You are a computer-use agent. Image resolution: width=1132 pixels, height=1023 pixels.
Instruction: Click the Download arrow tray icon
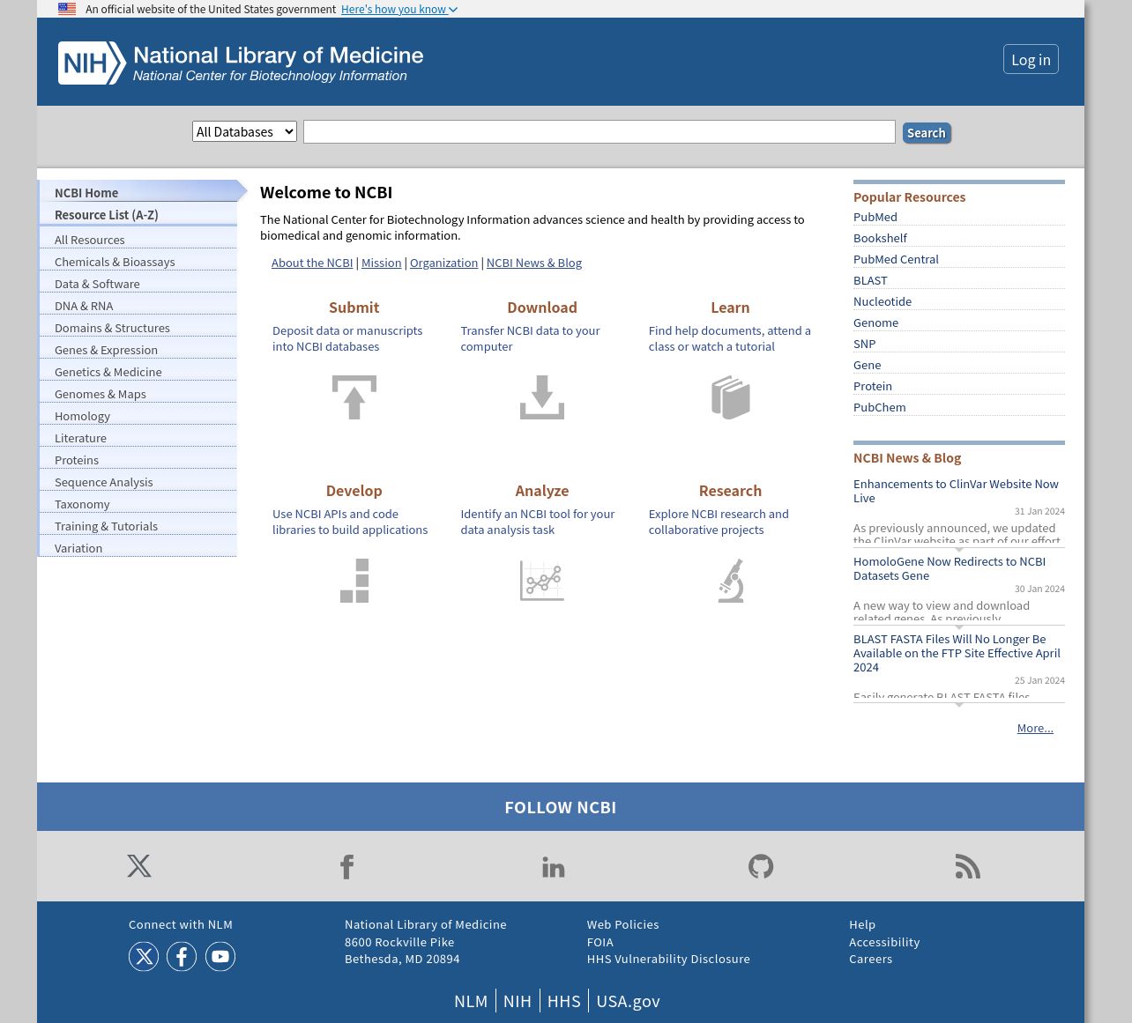pos(542,397)
